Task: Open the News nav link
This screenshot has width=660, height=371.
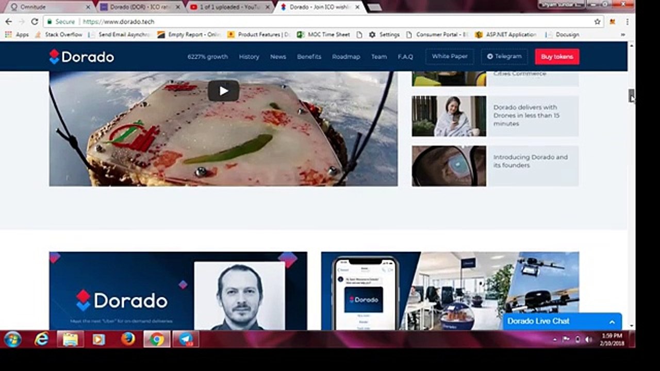Action: pyautogui.click(x=278, y=57)
